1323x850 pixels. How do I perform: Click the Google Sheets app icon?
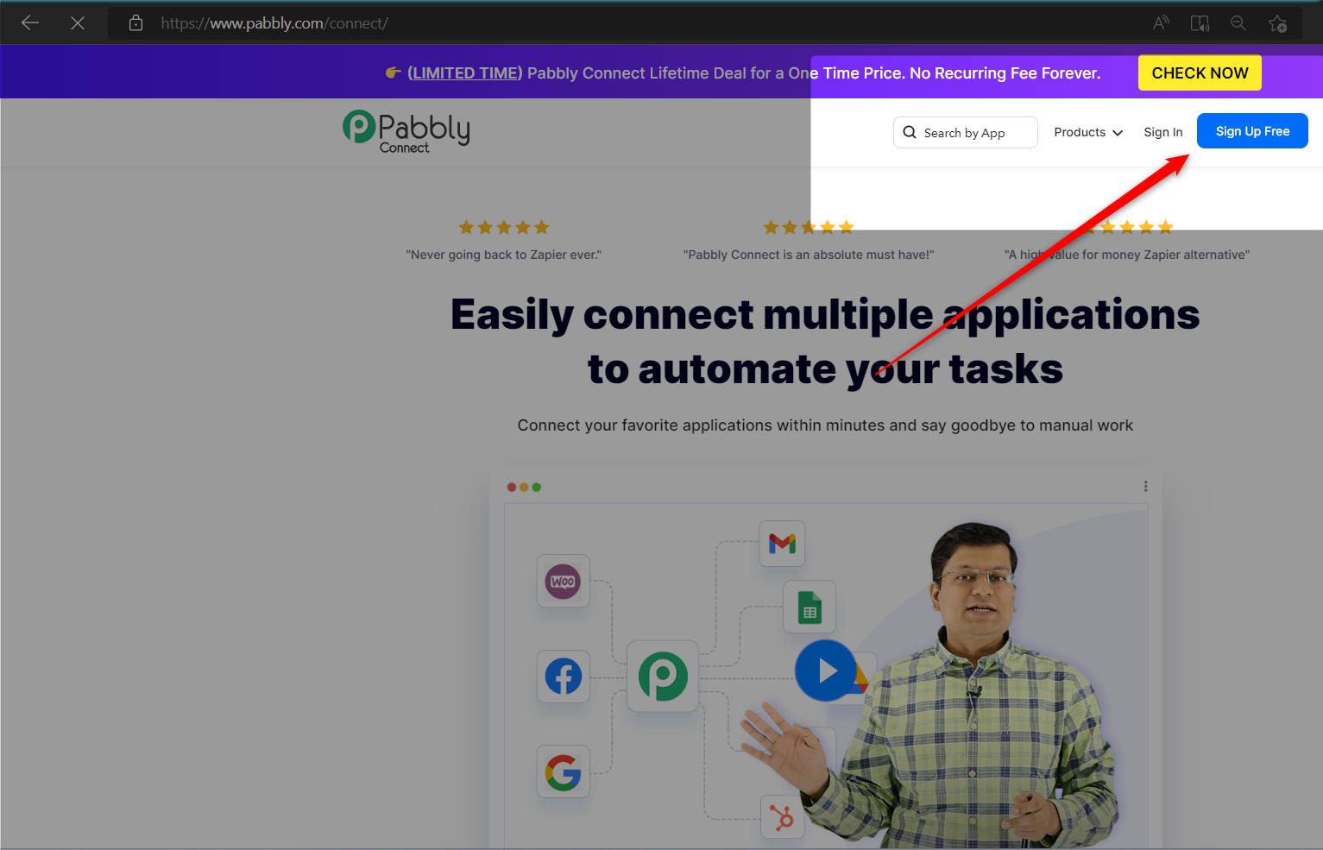pos(810,608)
